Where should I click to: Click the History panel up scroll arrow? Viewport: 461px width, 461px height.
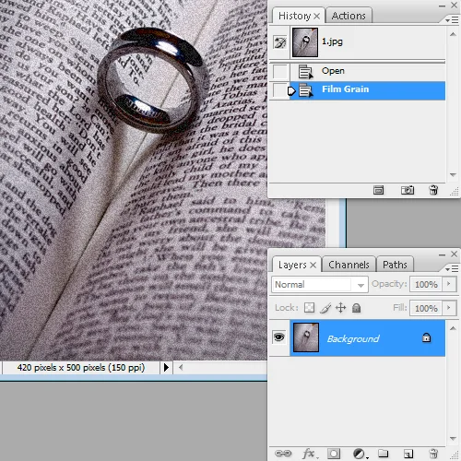pyautogui.click(x=453, y=34)
